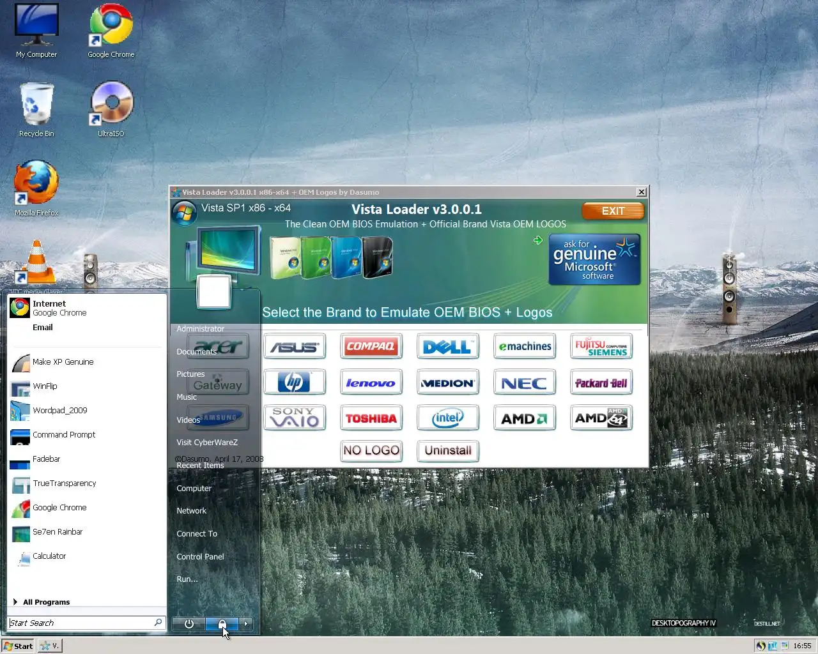The height and width of the screenshot is (654, 818).
Task: Choose the AMD brand logo
Action: [524, 418]
